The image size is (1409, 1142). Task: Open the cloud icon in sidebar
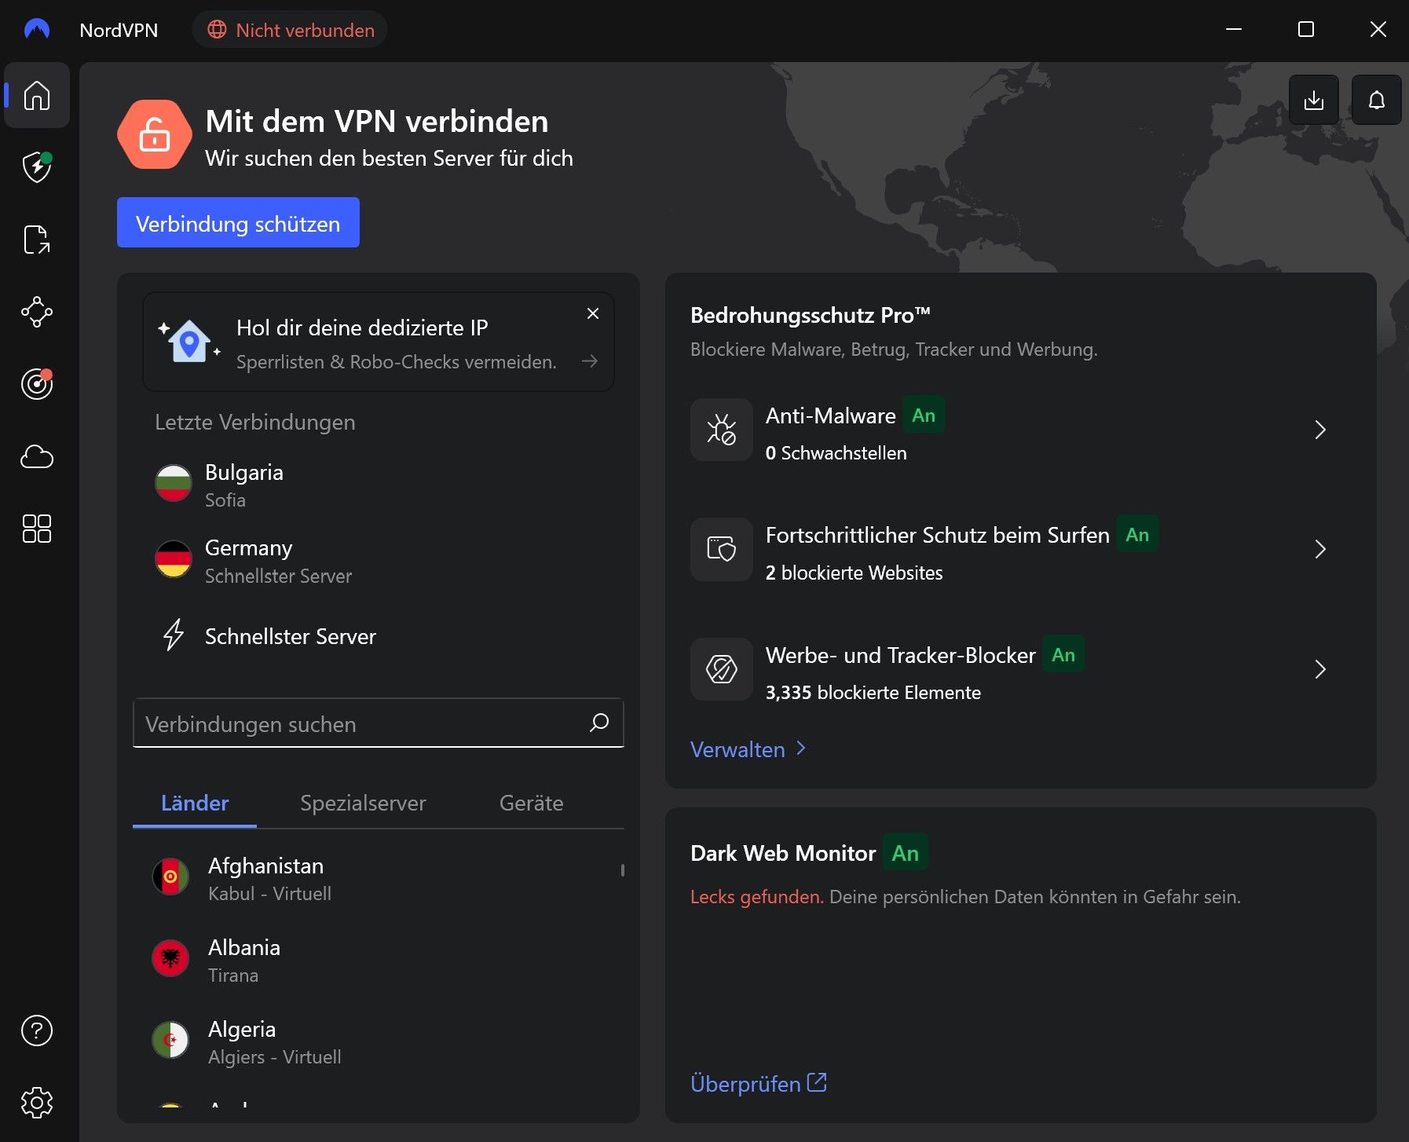coord(37,456)
